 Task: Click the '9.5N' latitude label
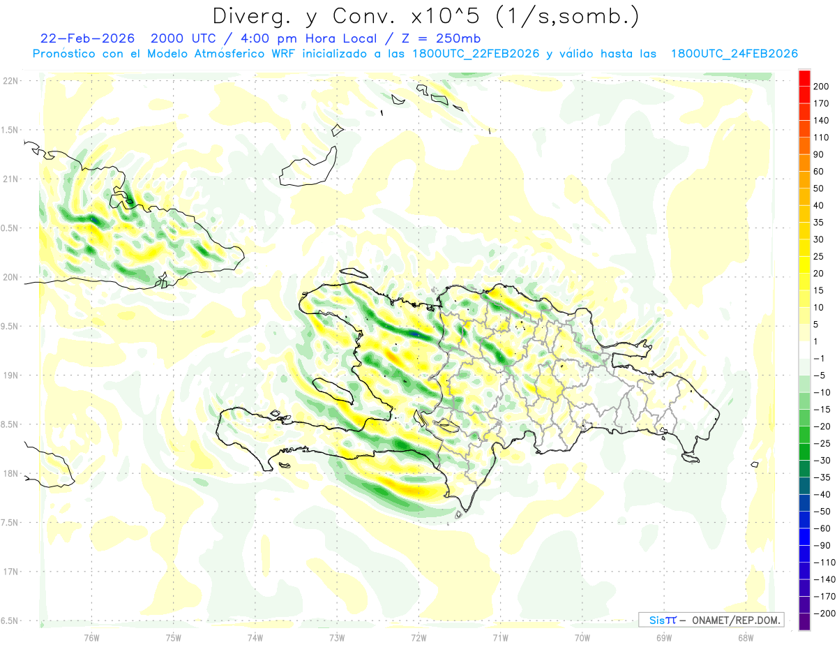(x=10, y=326)
